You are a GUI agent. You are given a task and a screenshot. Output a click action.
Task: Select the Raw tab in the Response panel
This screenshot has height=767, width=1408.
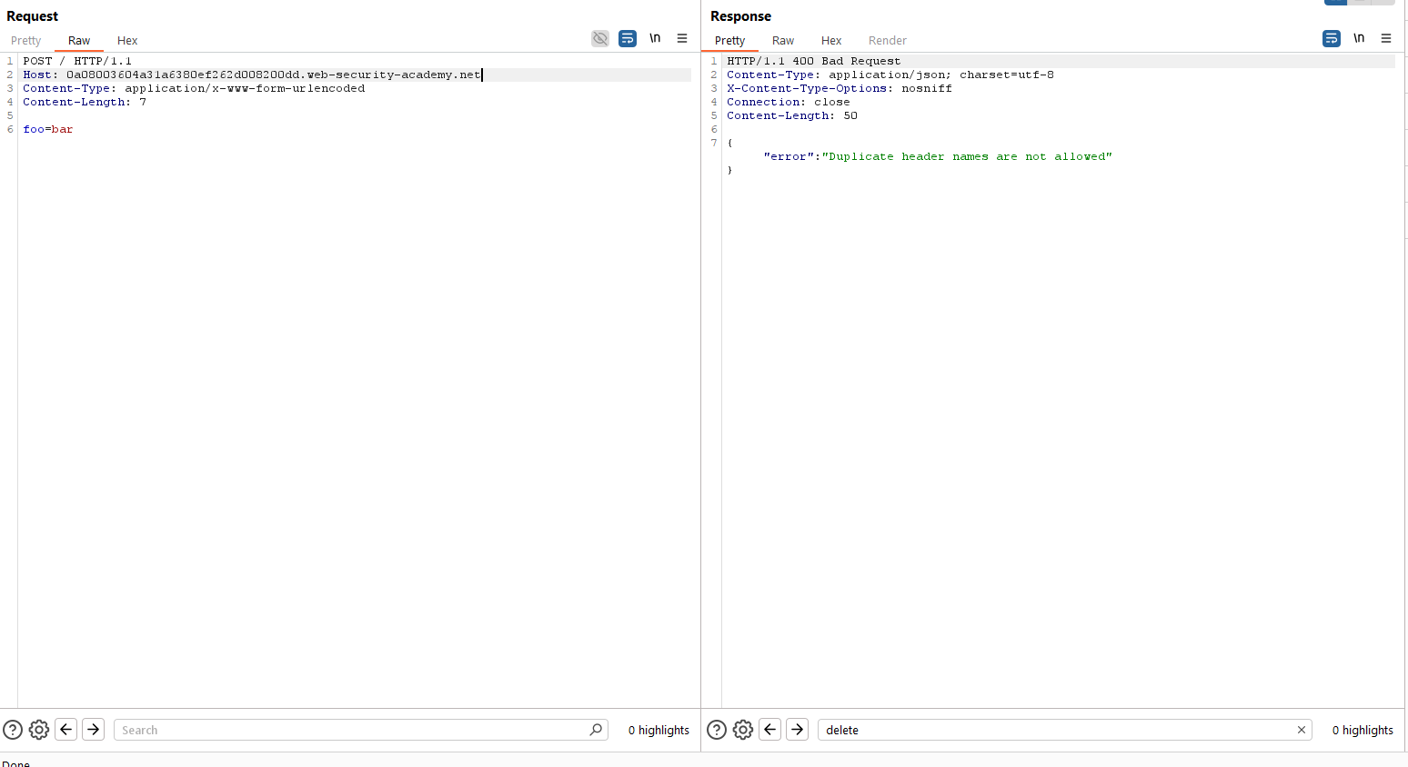pos(783,41)
